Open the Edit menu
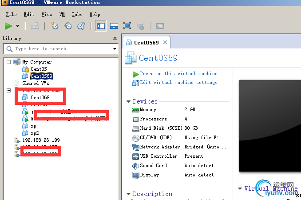 [29, 14]
